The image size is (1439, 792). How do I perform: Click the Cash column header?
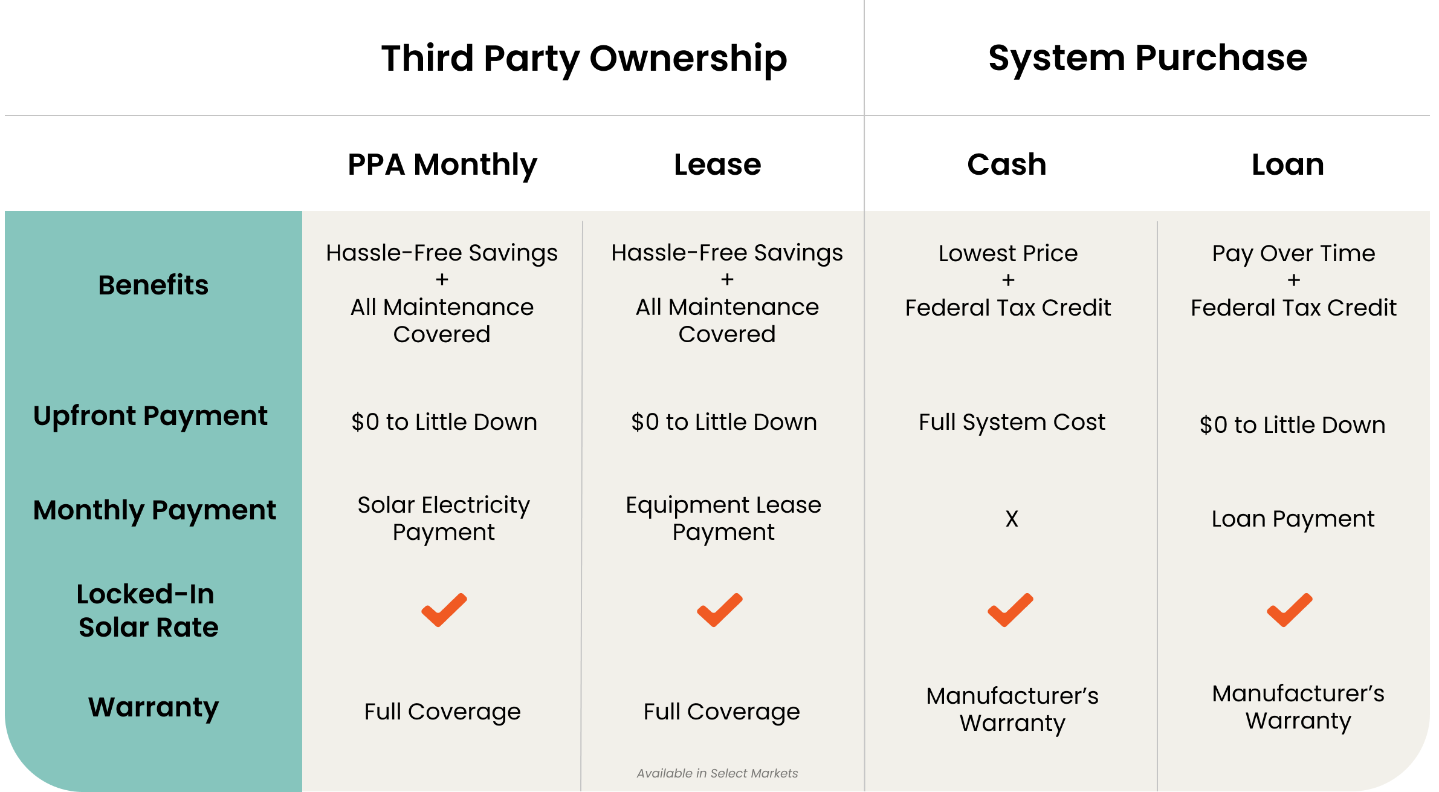coord(1007,164)
